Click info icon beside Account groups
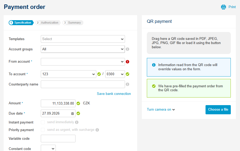The image size is (240, 151). click(x=127, y=49)
